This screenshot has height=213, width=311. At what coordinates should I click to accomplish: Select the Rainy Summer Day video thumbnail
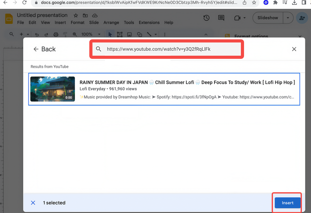[x=53, y=89]
